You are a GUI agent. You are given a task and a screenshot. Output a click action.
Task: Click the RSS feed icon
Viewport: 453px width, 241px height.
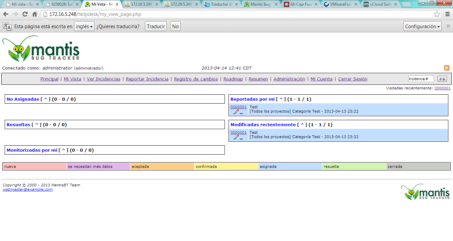click(447, 68)
